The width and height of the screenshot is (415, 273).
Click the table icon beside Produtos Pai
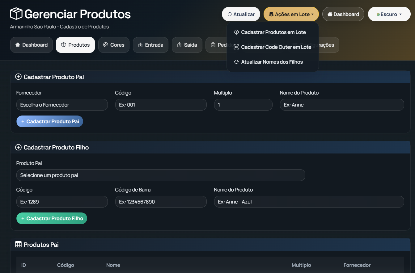point(18,245)
